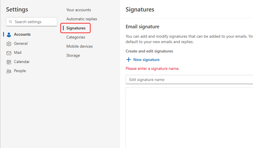253x148 pixels.
Task: Select the Signatures menu item
Action: pyautogui.click(x=76, y=28)
